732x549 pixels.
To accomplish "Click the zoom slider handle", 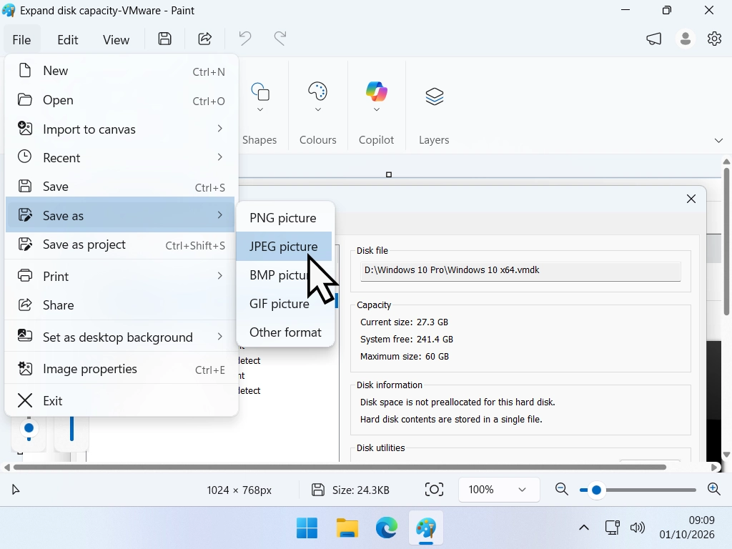I will click(x=596, y=490).
